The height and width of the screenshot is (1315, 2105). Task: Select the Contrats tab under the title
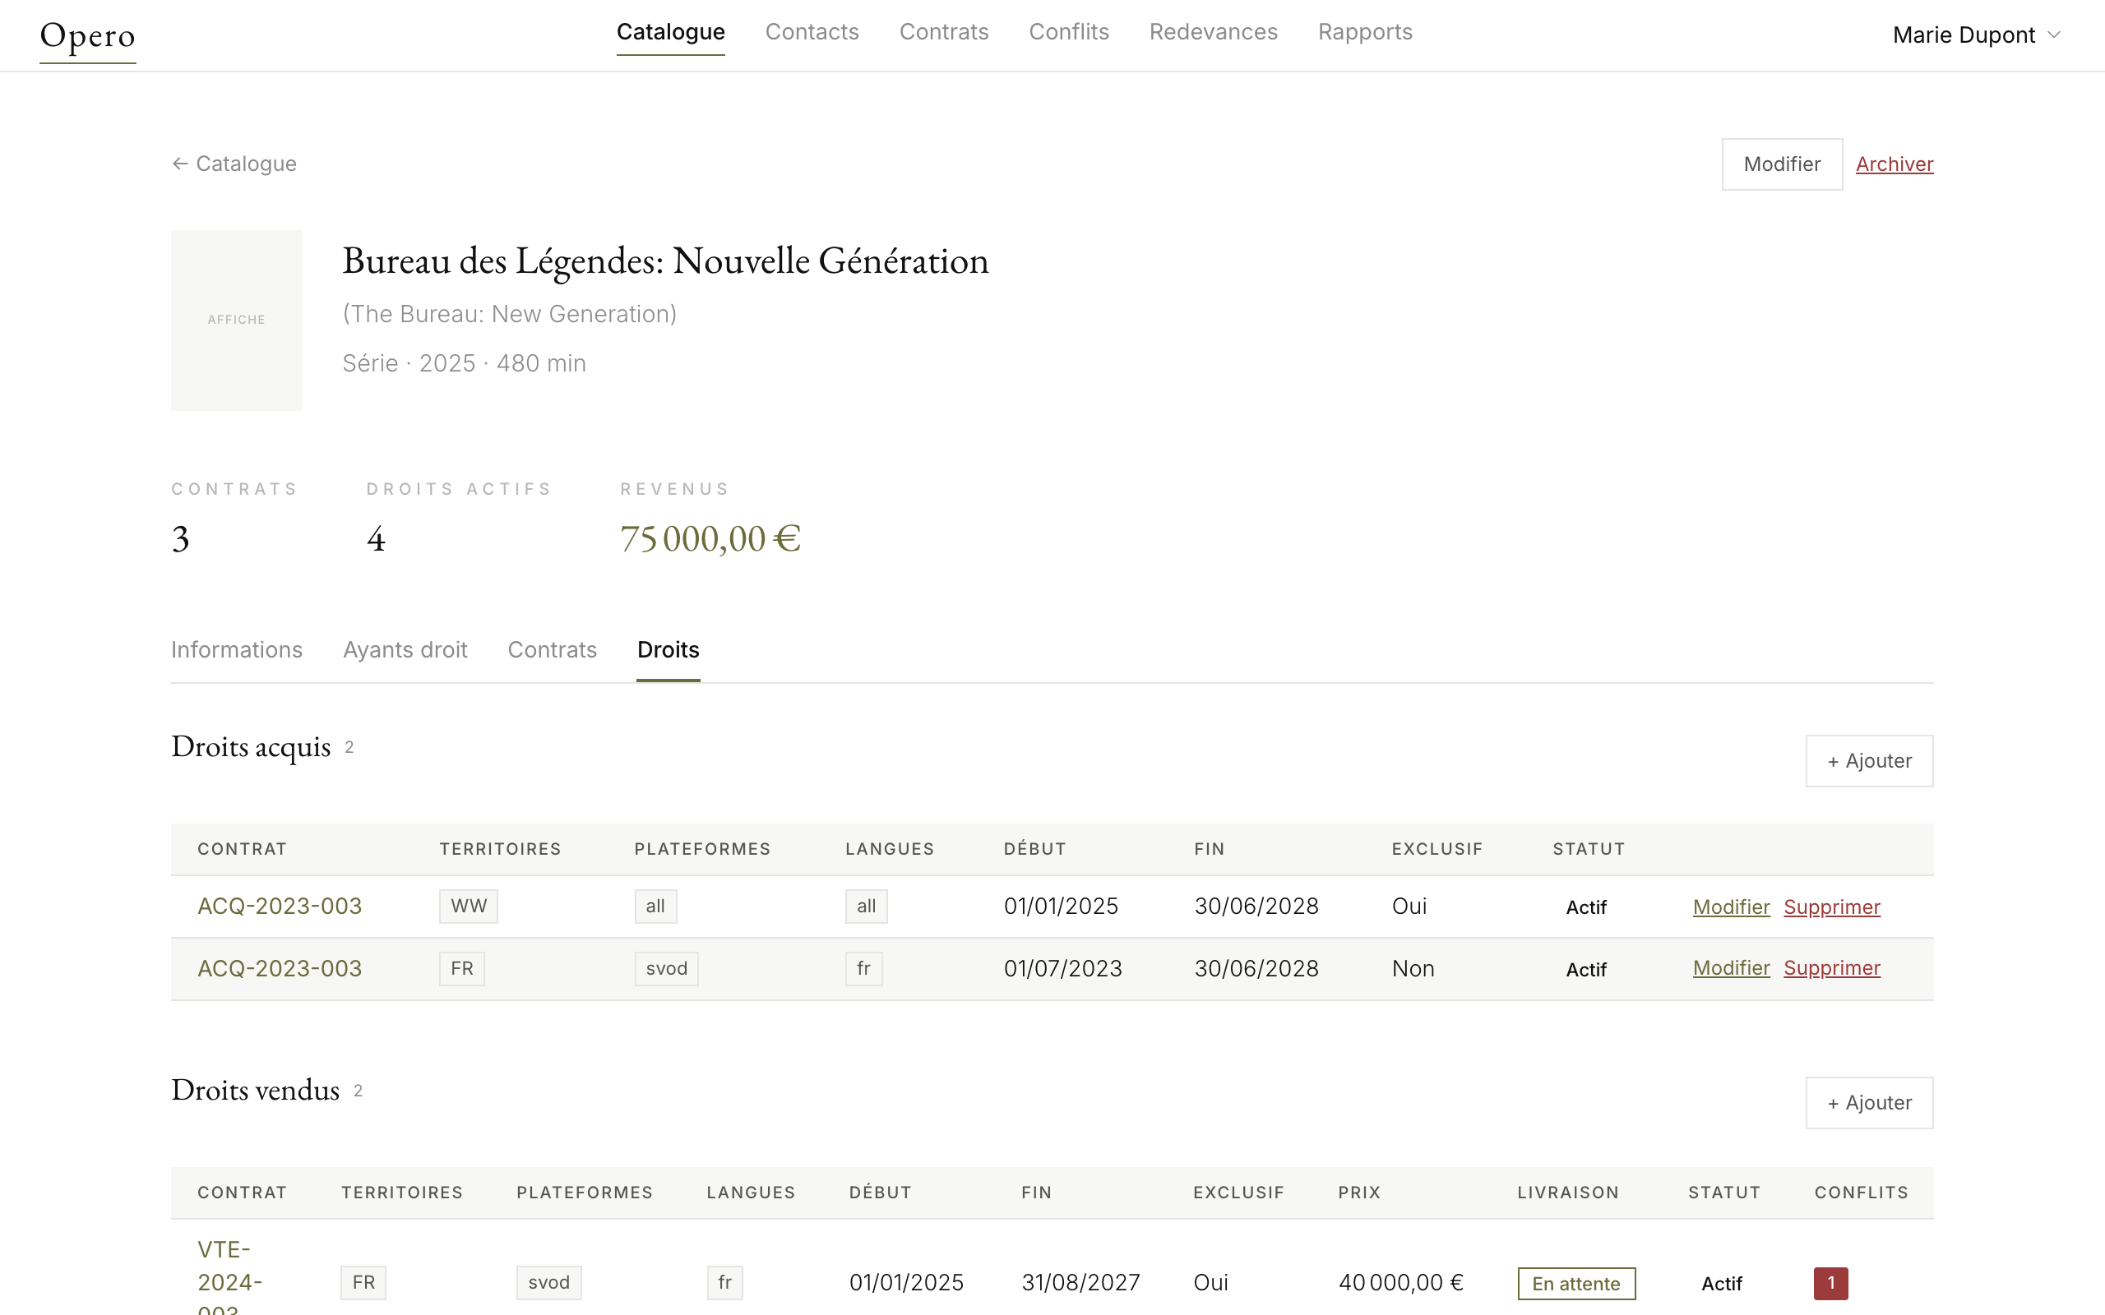[x=552, y=649]
